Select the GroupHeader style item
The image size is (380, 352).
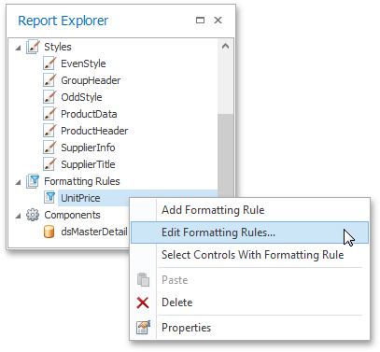[x=91, y=80]
